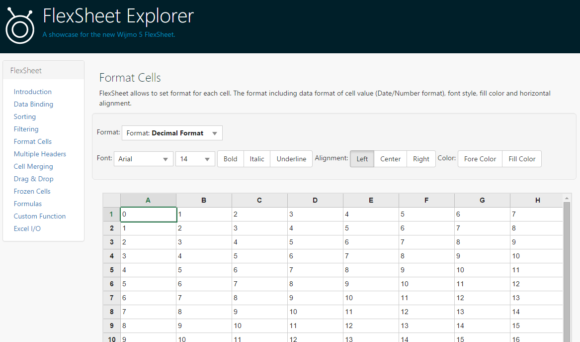Select column B header
The width and height of the screenshot is (580, 342).
(204, 201)
